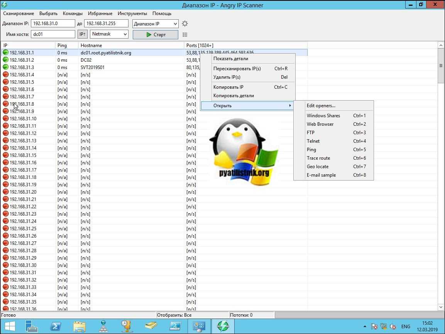Click the Windows Start button

[x=10, y=326]
